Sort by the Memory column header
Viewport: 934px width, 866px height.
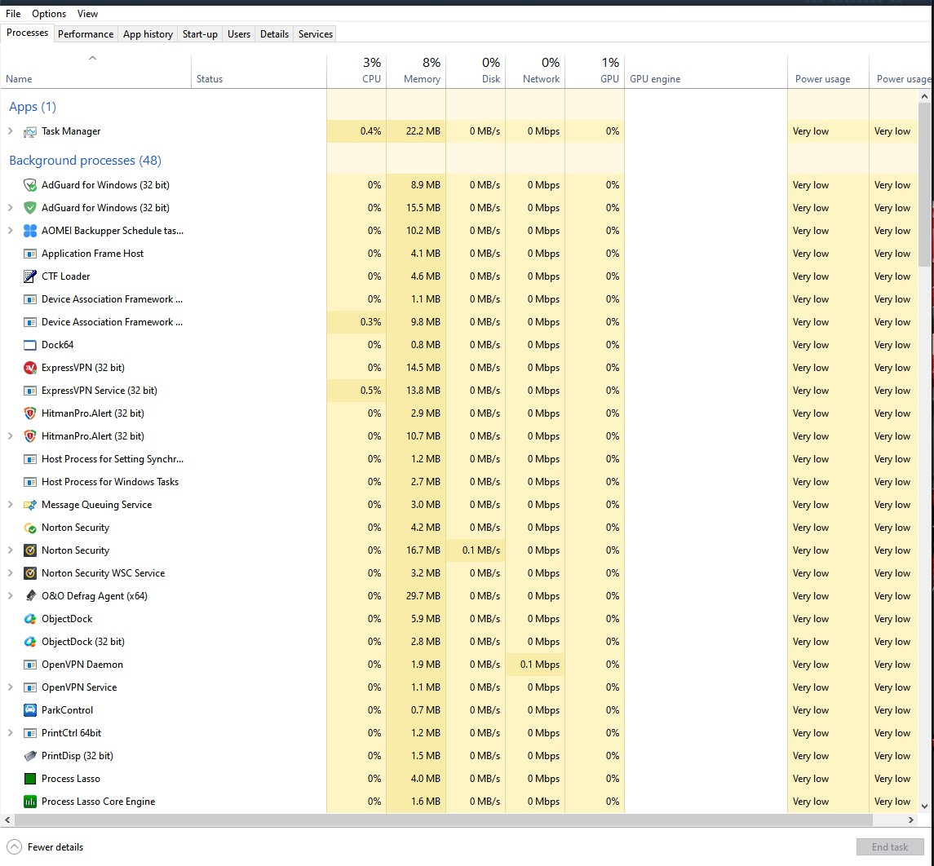point(416,71)
